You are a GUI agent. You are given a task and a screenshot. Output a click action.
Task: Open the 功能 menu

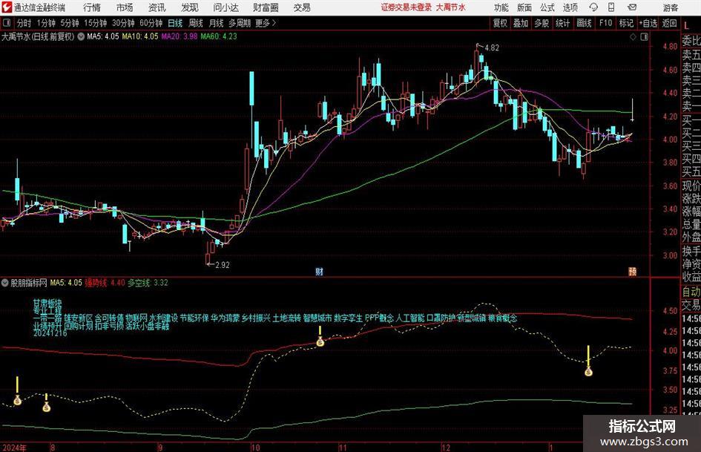(x=501, y=7)
